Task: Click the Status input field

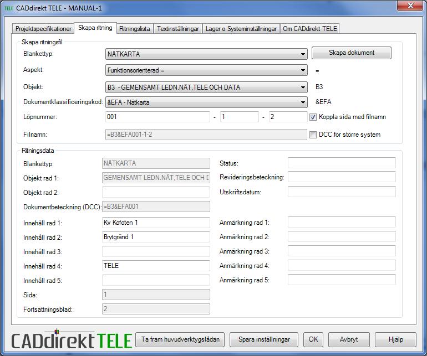Action: coord(342,163)
